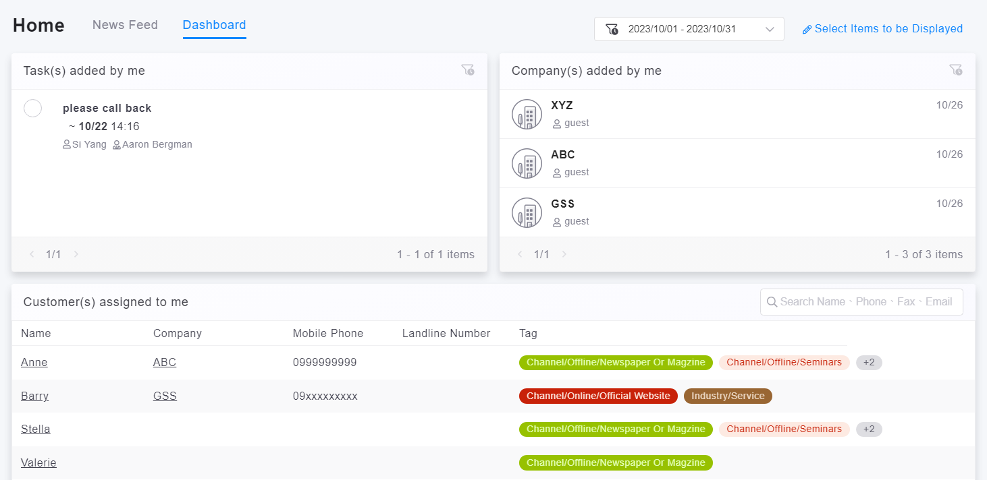Go to next page in tasks panel
Image resolution: width=987 pixels, height=480 pixels.
[76, 254]
